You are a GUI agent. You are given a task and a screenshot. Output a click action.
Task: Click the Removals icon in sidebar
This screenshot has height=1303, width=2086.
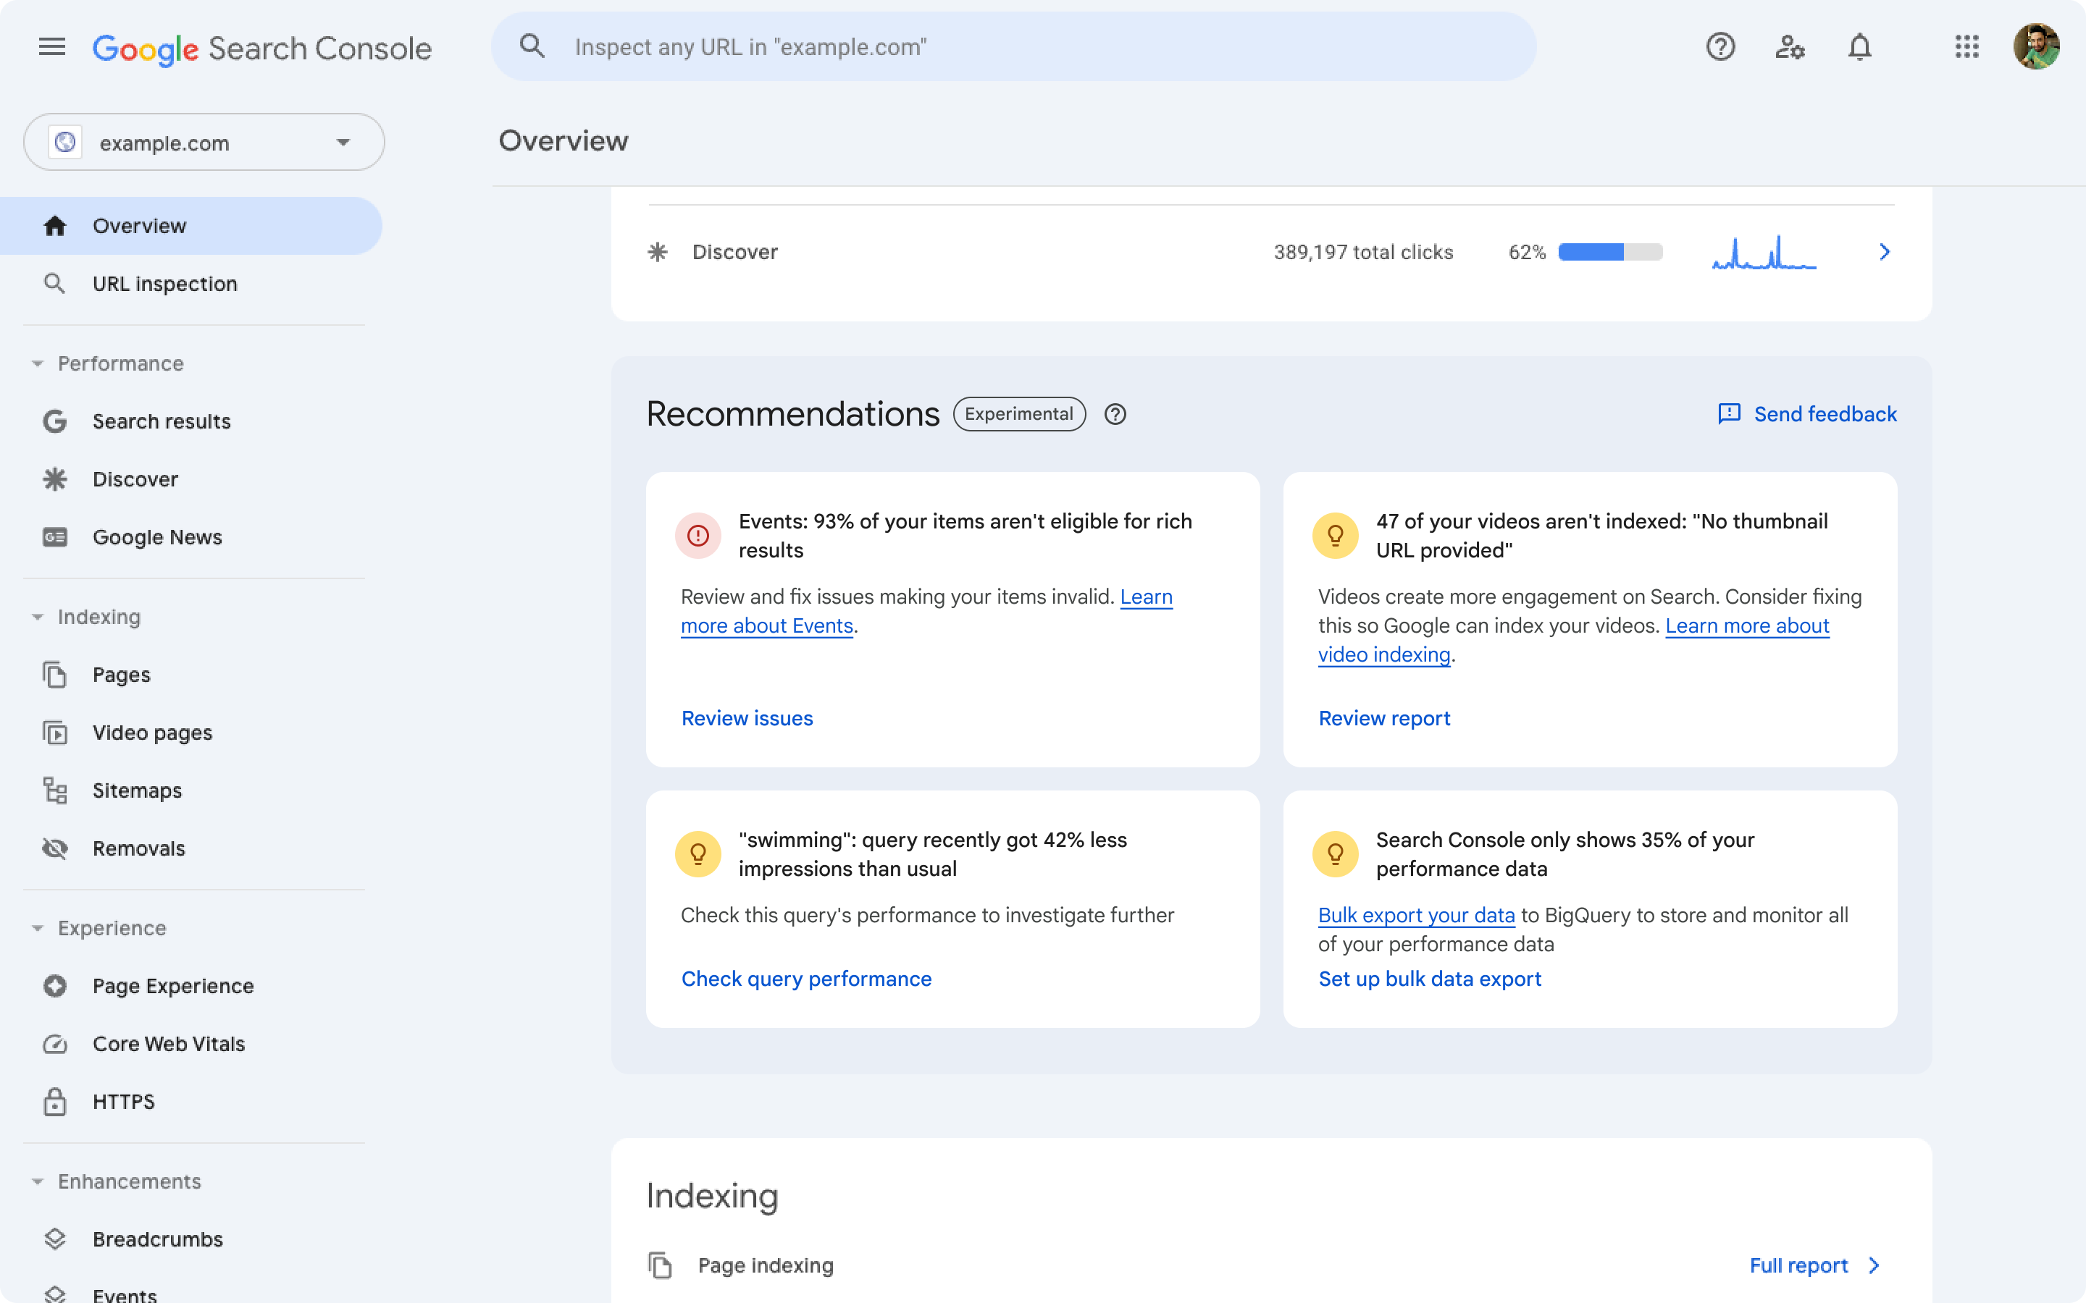54,848
